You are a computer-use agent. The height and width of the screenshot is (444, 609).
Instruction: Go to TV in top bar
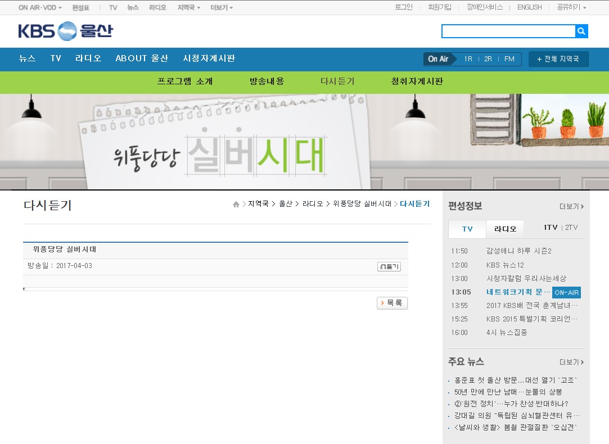(x=113, y=7)
